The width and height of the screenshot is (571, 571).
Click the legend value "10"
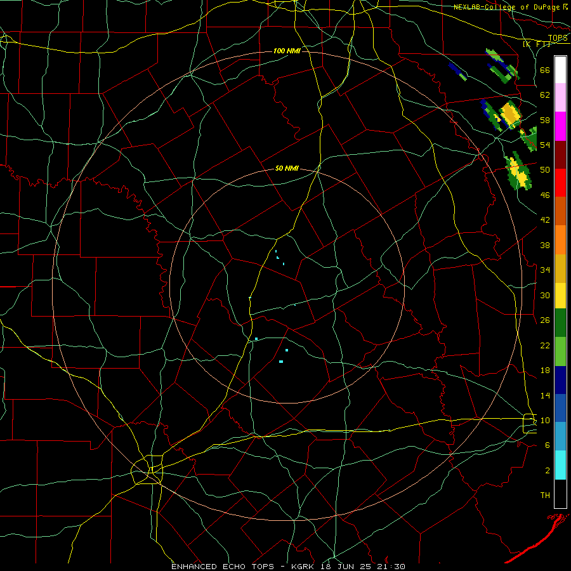(x=545, y=421)
